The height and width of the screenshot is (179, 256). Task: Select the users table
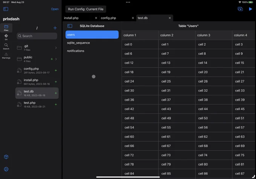(x=92, y=35)
